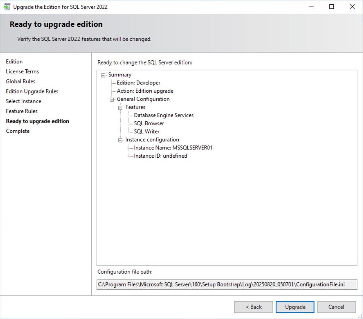Screen dimensions: 363x319
Task: Select the Features tree label
Action: 135,107
